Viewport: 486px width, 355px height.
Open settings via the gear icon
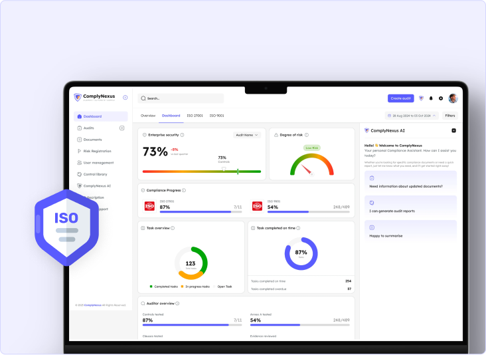[x=440, y=98]
